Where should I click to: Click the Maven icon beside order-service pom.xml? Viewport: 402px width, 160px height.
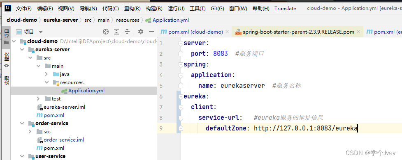click(40, 148)
